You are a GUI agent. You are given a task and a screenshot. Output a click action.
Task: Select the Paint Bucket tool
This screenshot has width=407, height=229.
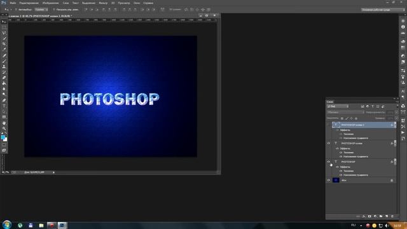tap(4, 83)
